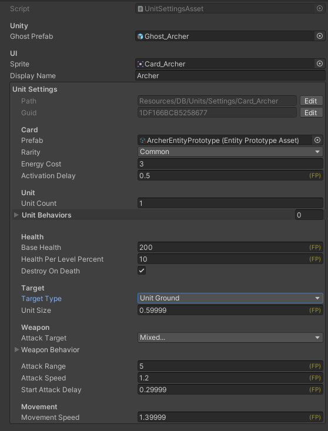Click the Ghost_Archer prefab cube icon
328x431 pixels.
140,36
